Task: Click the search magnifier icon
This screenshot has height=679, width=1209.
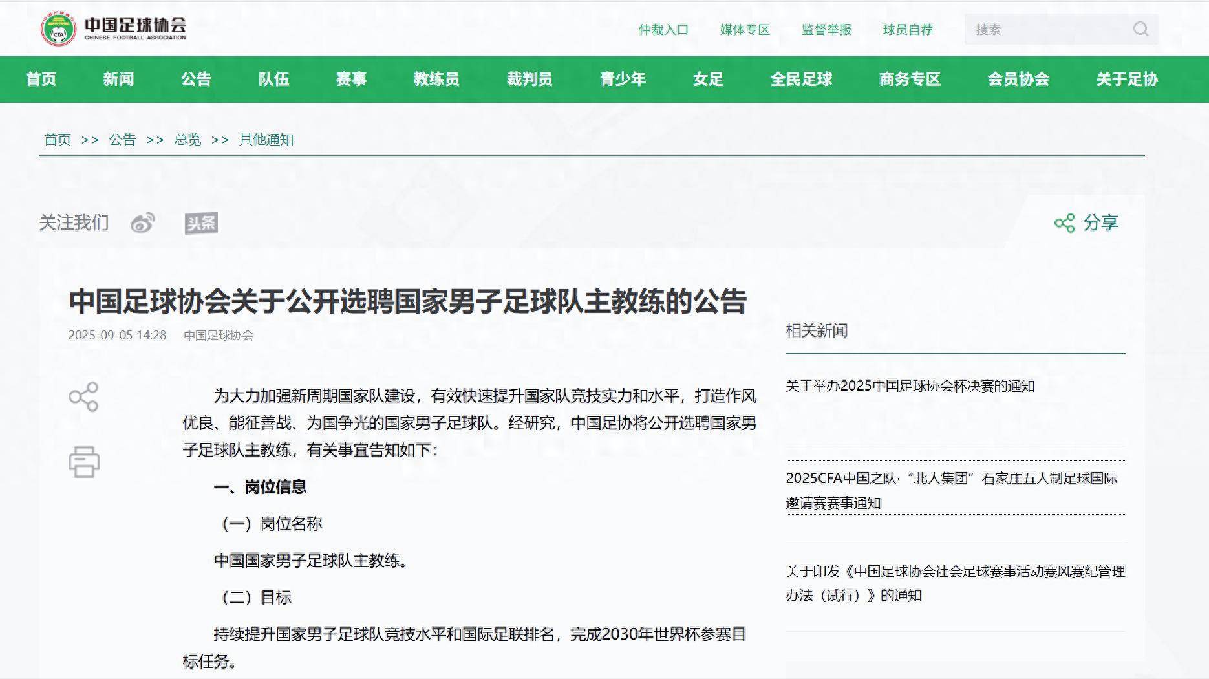Action: coord(1140,29)
